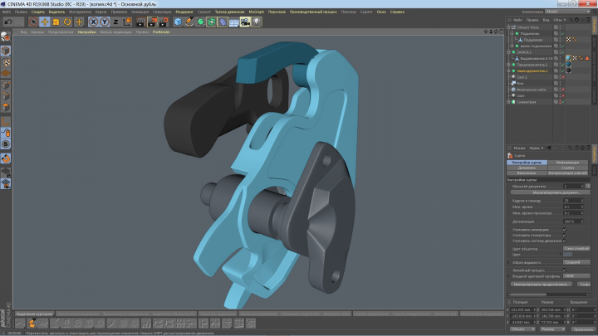598x336 pixels.
Task: Expand the Замкодержатель.1 tree node
Action: pos(508,71)
